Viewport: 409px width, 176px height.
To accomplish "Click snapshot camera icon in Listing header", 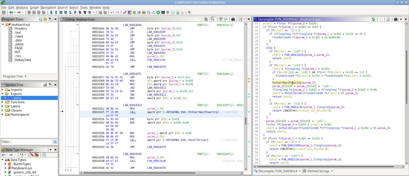I will pyautogui.click(x=233, y=19).
